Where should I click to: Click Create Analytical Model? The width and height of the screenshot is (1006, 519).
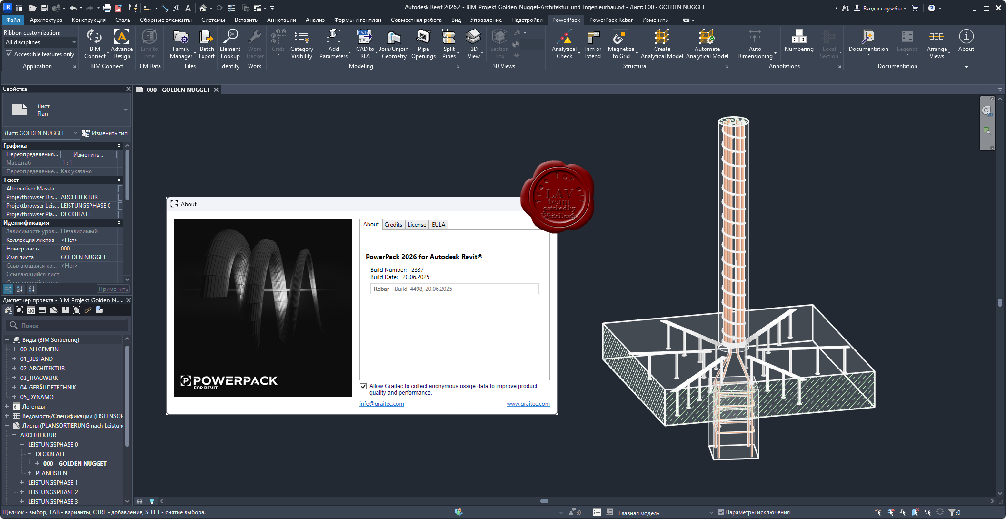662,44
